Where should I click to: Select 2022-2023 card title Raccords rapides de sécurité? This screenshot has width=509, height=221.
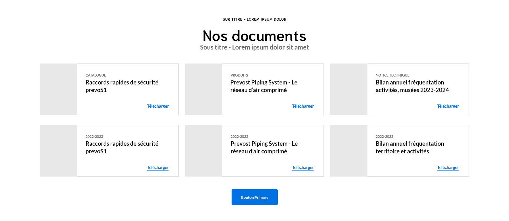122,147
